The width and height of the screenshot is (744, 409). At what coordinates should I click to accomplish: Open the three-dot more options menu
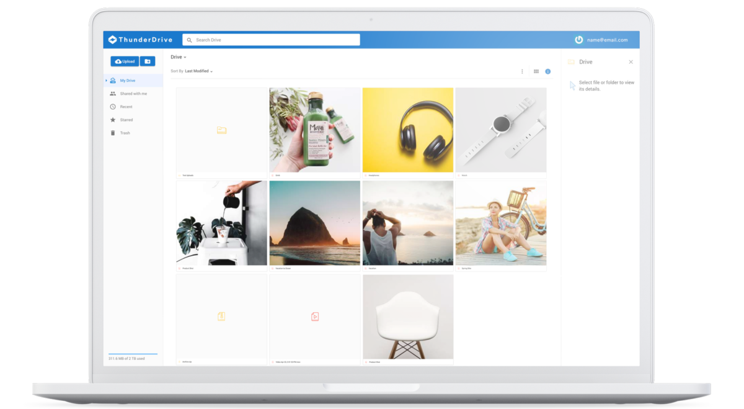[522, 71]
